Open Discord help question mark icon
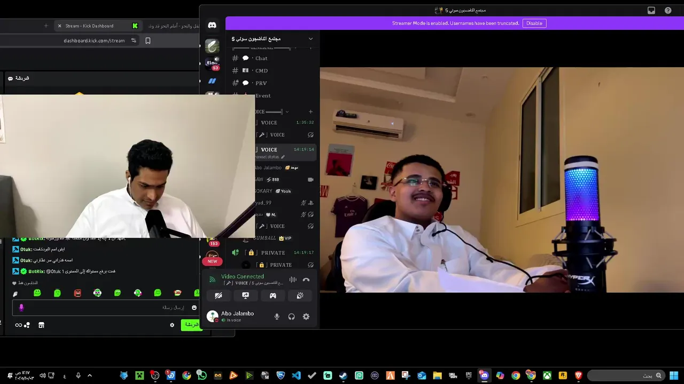The width and height of the screenshot is (684, 384). point(668,10)
